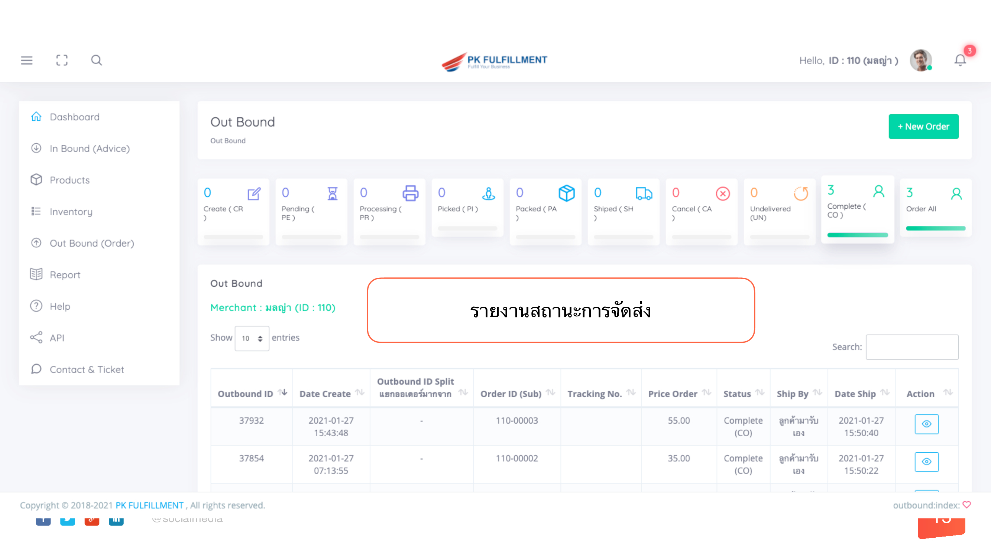Viewport: 991px width, 557px height.
Task: Click the Order All progress bar
Action: [x=935, y=228]
